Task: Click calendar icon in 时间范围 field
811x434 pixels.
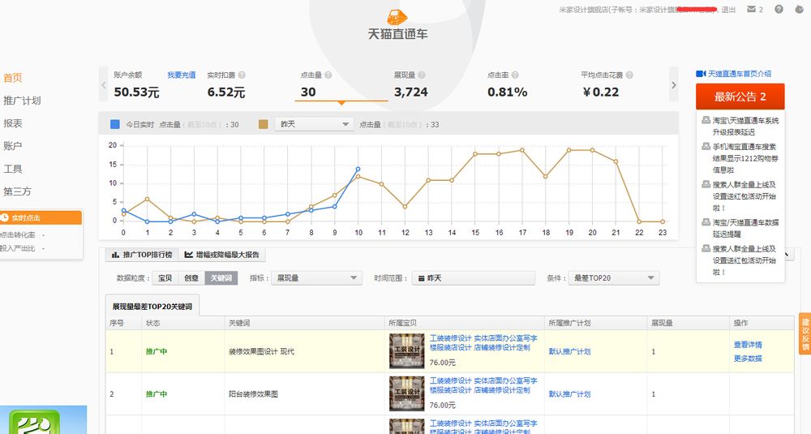Action: pyautogui.click(x=422, y=278)
